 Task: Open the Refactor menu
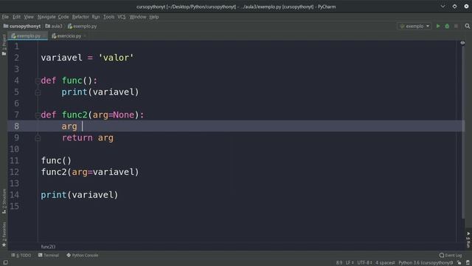(80, 17)
